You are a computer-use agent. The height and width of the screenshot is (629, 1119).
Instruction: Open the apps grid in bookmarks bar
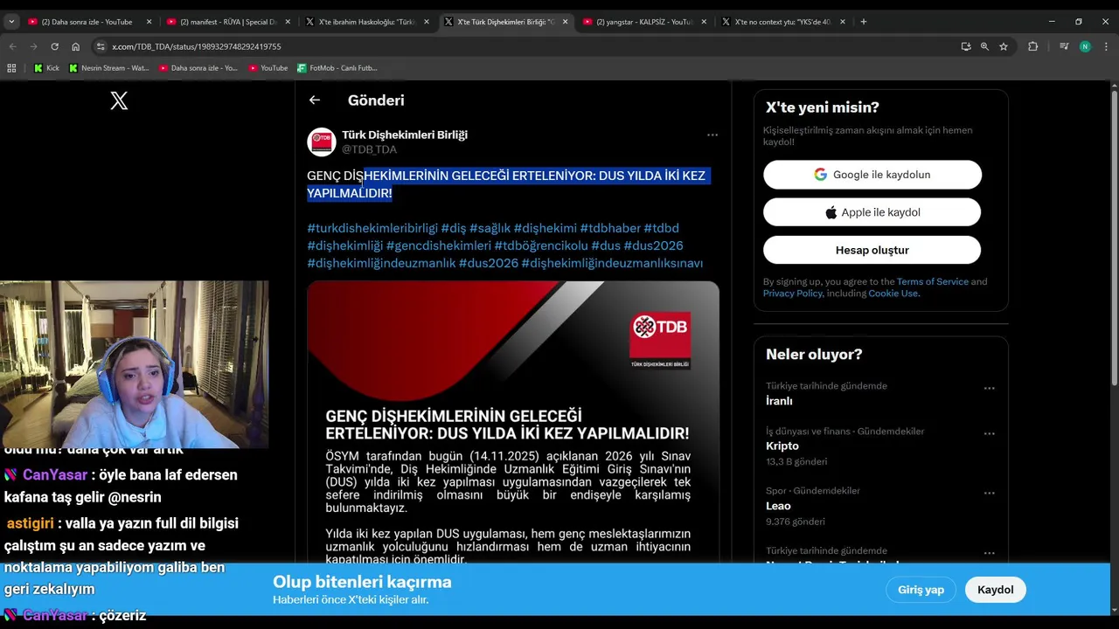tap(11, 67)
